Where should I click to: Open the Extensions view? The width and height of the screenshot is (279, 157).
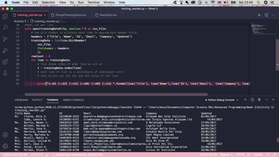pyautogui.click(x=5, y=62)
